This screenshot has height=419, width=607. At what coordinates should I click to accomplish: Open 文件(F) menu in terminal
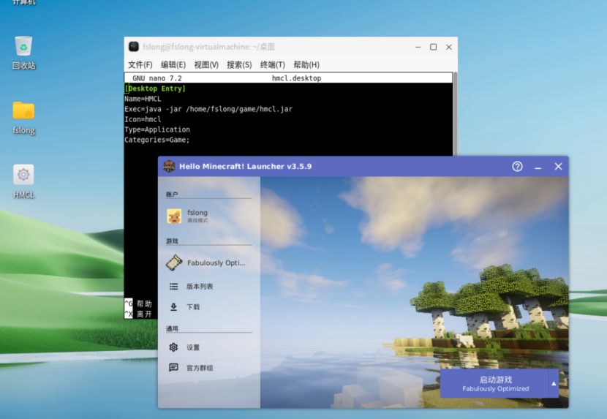point(140,64)
